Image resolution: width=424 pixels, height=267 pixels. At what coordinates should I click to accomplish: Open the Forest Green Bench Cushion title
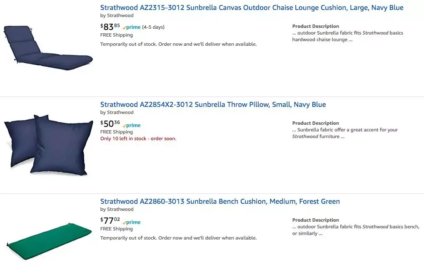click(x=220, y=201)
